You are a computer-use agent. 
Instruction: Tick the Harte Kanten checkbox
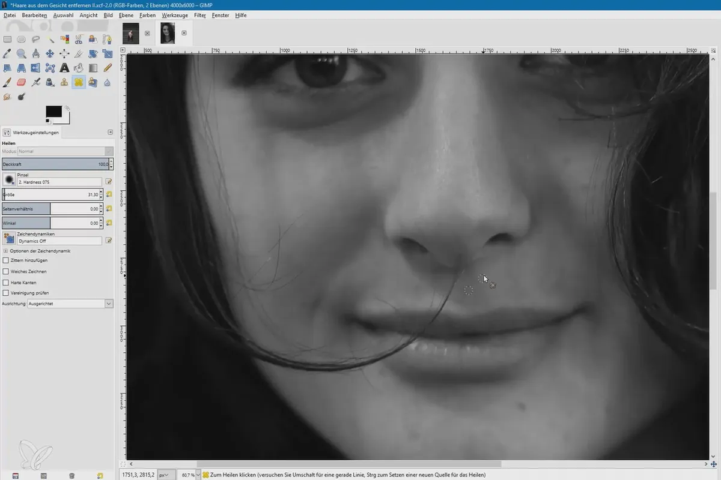pyautogui.click(x=5, y=282)
